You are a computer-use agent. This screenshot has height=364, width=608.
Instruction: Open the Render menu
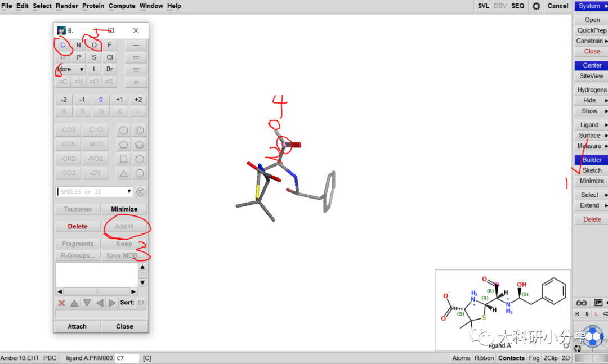66,6
